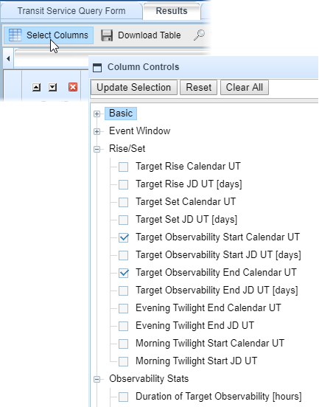Expand the Event Window group
The height and width of the screenshot is (407, 319).
point(97,131)
